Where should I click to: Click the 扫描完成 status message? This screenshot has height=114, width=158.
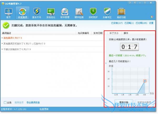click(x=44, y=25)
